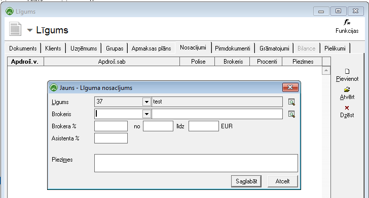Switch to the Grupas tab
This screenshot has height=198, width=369.
click(x=115, y=48)
